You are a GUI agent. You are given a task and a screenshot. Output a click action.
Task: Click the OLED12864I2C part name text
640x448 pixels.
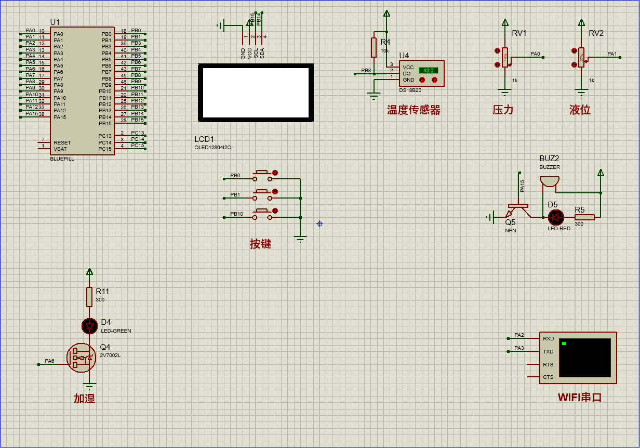(213, 148)
